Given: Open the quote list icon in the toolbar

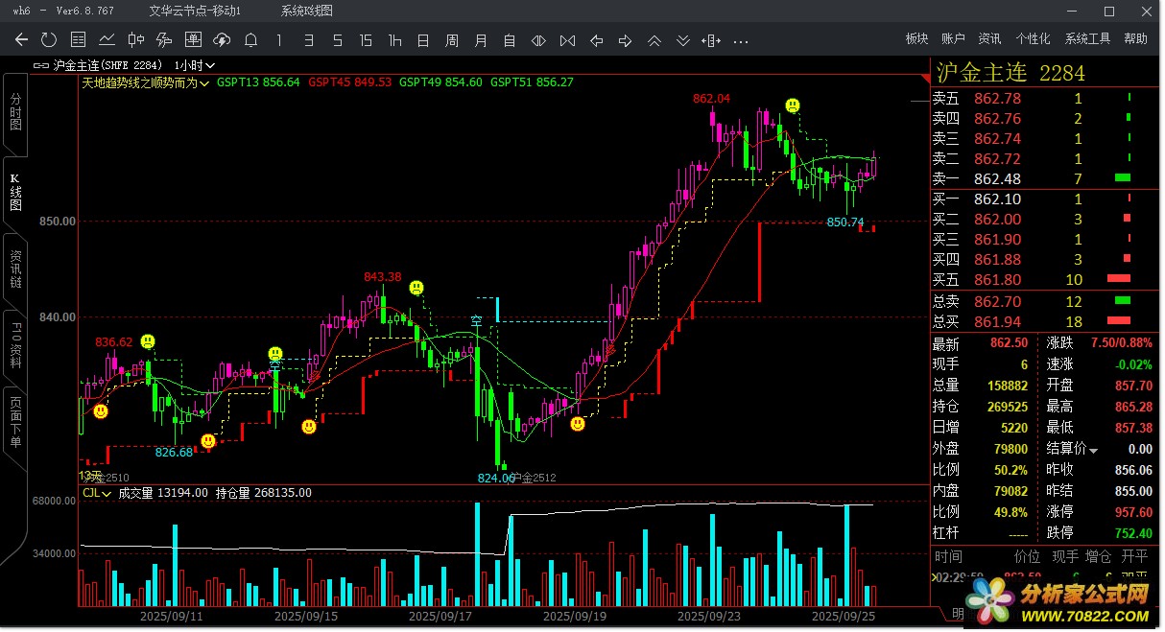Looking at the screenshot, I should click(79, 40).
